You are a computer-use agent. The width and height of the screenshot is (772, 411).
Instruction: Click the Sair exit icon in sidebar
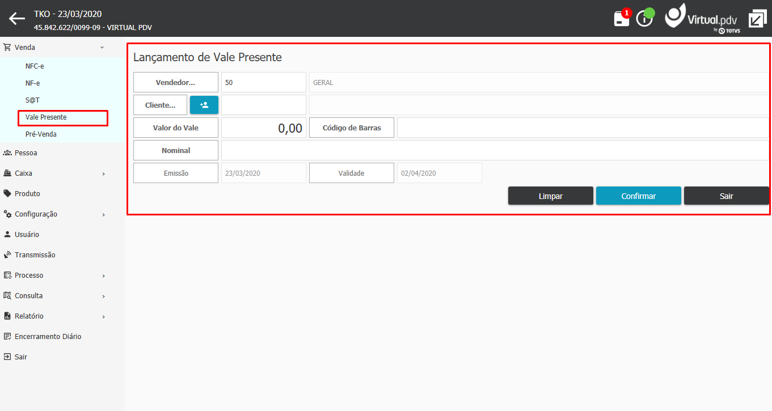(7, 357)
